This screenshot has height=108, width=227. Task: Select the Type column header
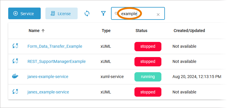pos(106,31)
